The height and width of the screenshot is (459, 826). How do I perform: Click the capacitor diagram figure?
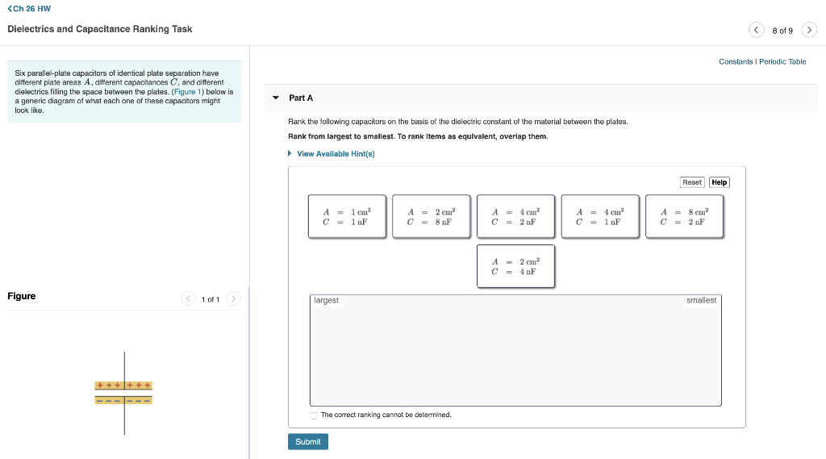(x=123, y=393)
